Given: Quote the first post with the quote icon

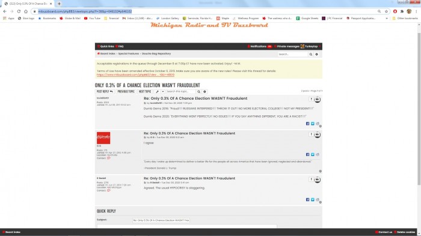Looking at the screenshot, I should tap(317, 100).
